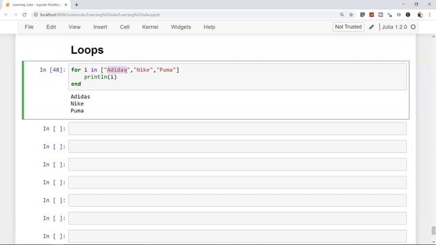The height and width of the screenshot is (245, 436).
Task: Click the black circle extension icon
Action: click(408, 15)
